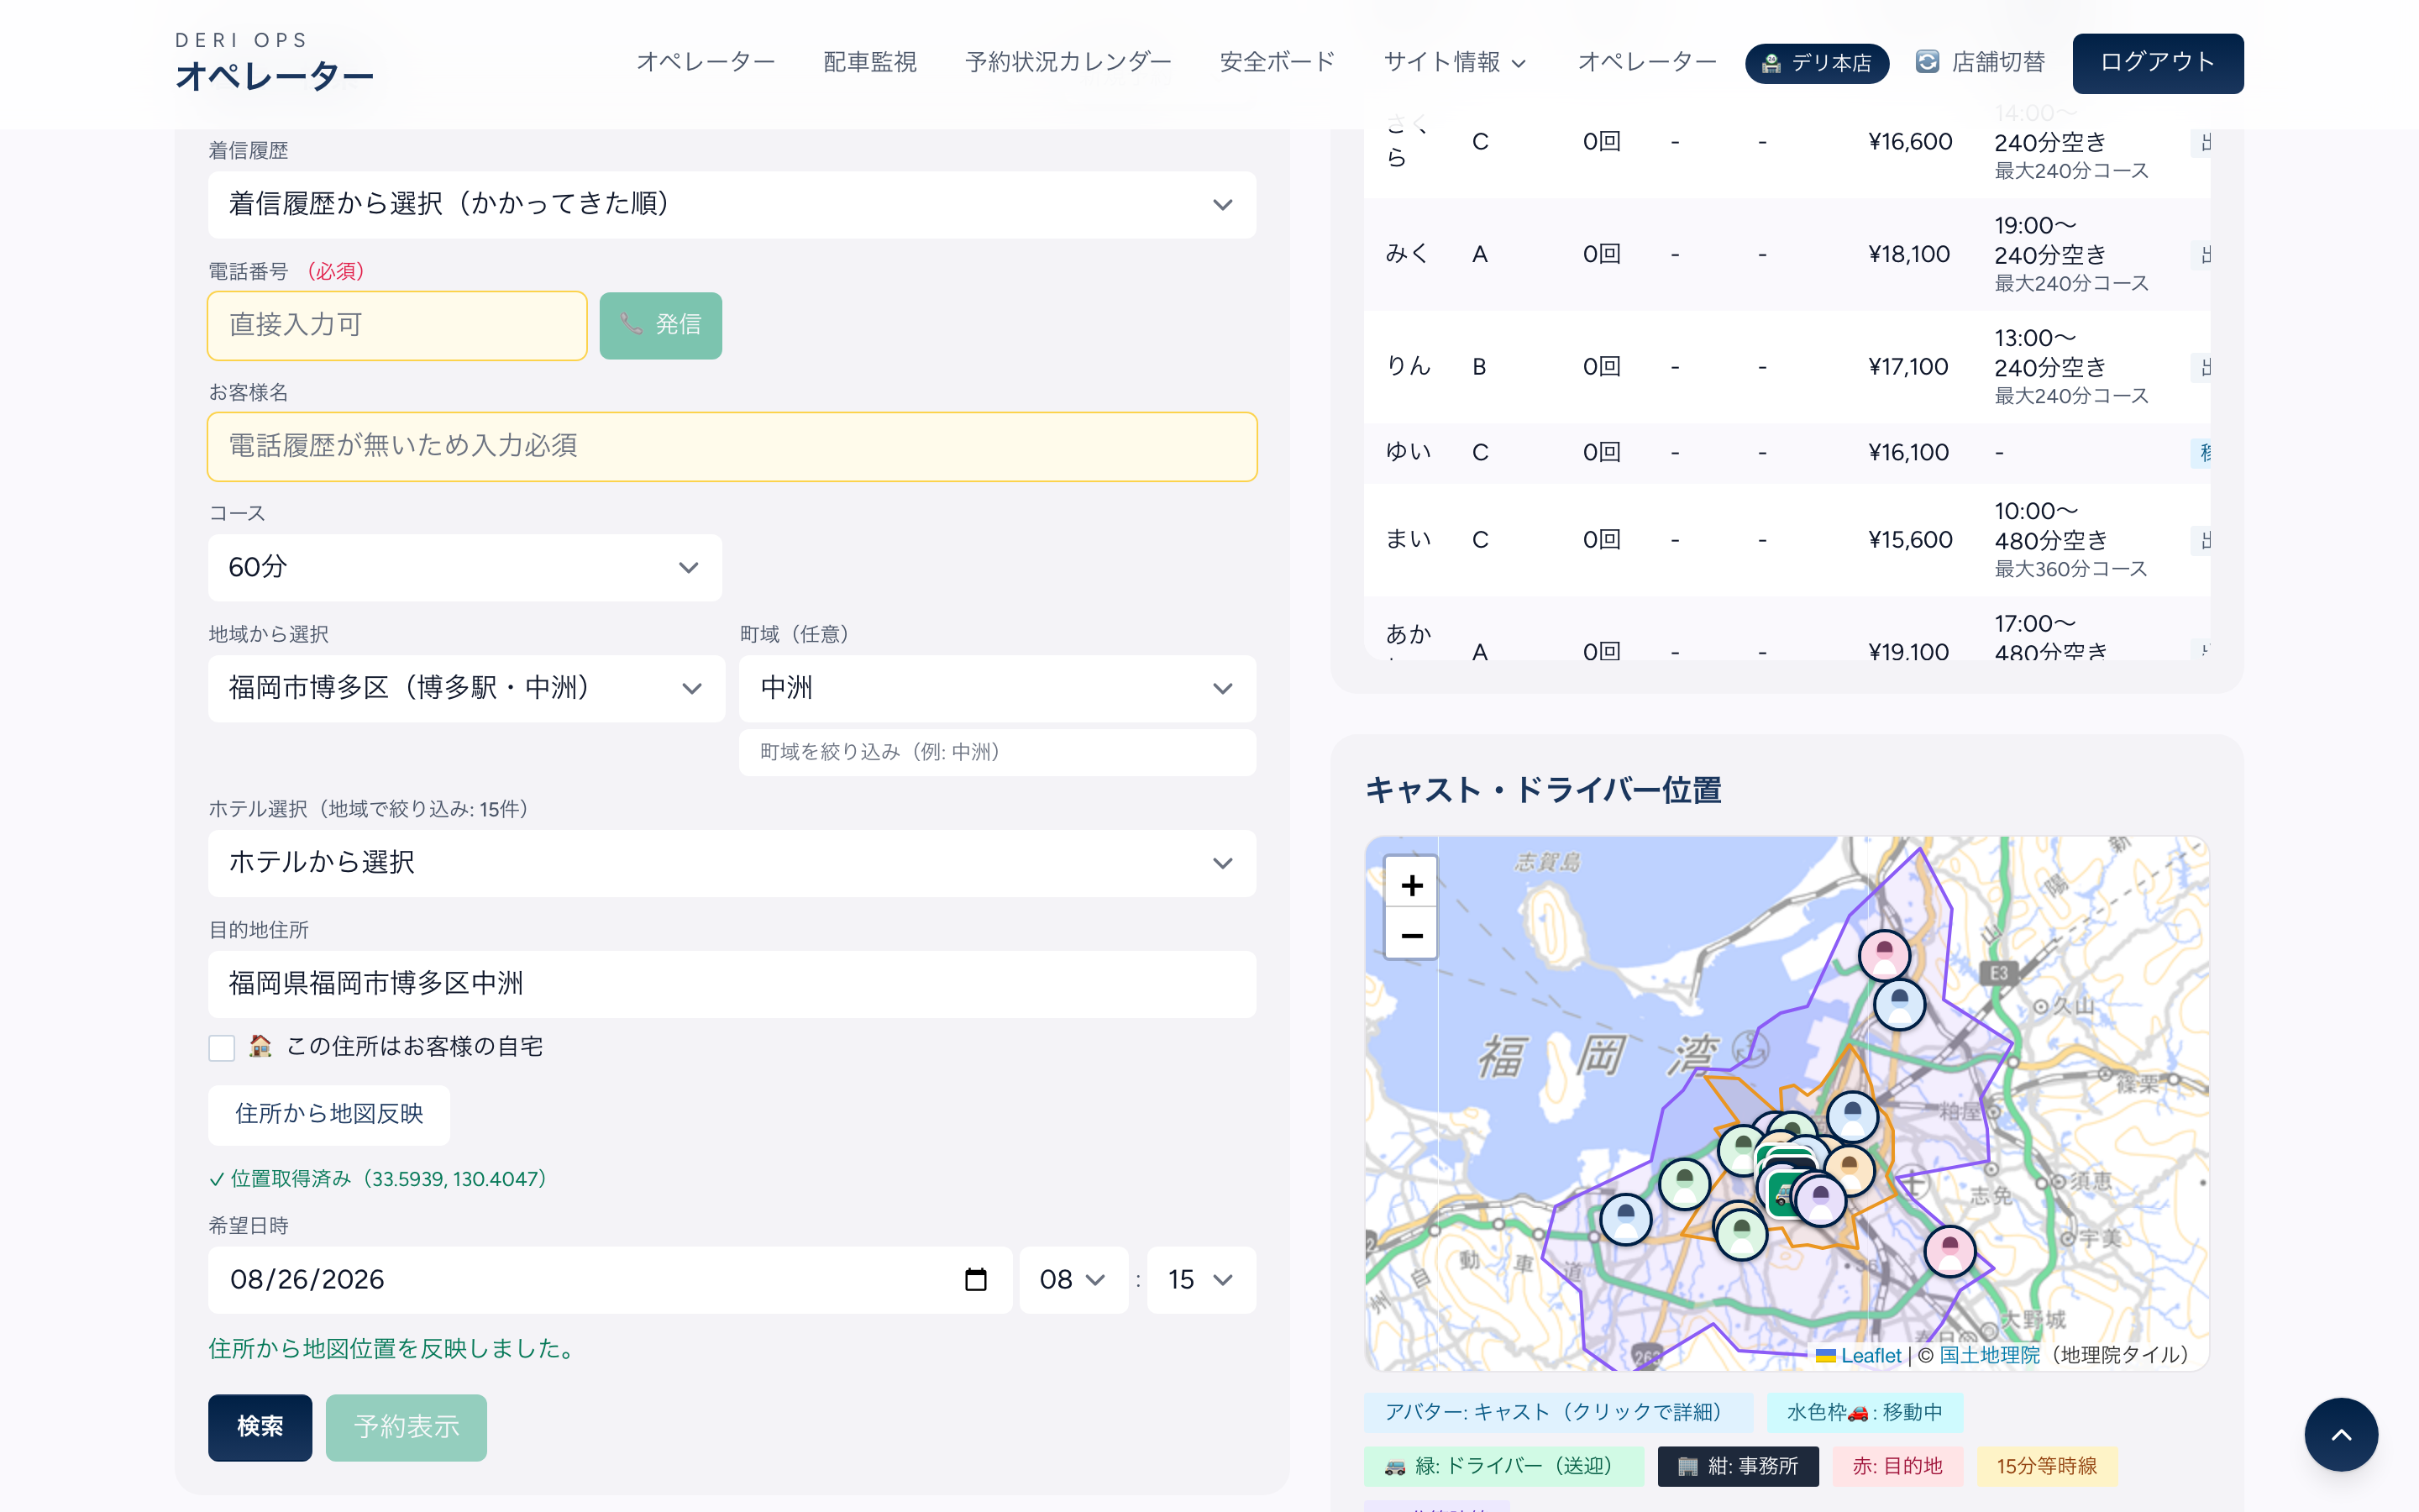Screen dimensions: 2419x1512
Task: Click the ¥15,600 price cell
Action: coord(1909,539)
